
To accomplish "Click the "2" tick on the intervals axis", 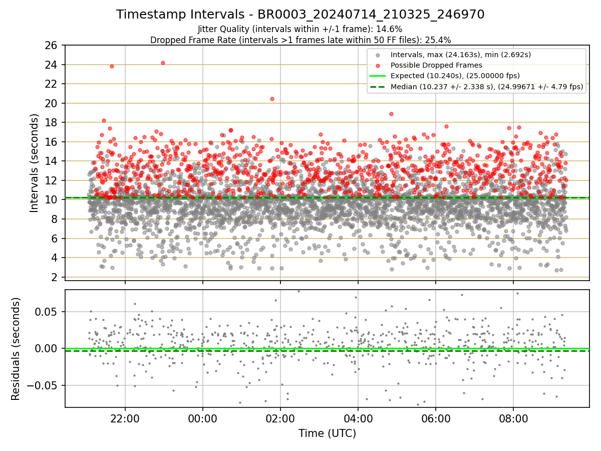I will (54, 278).
